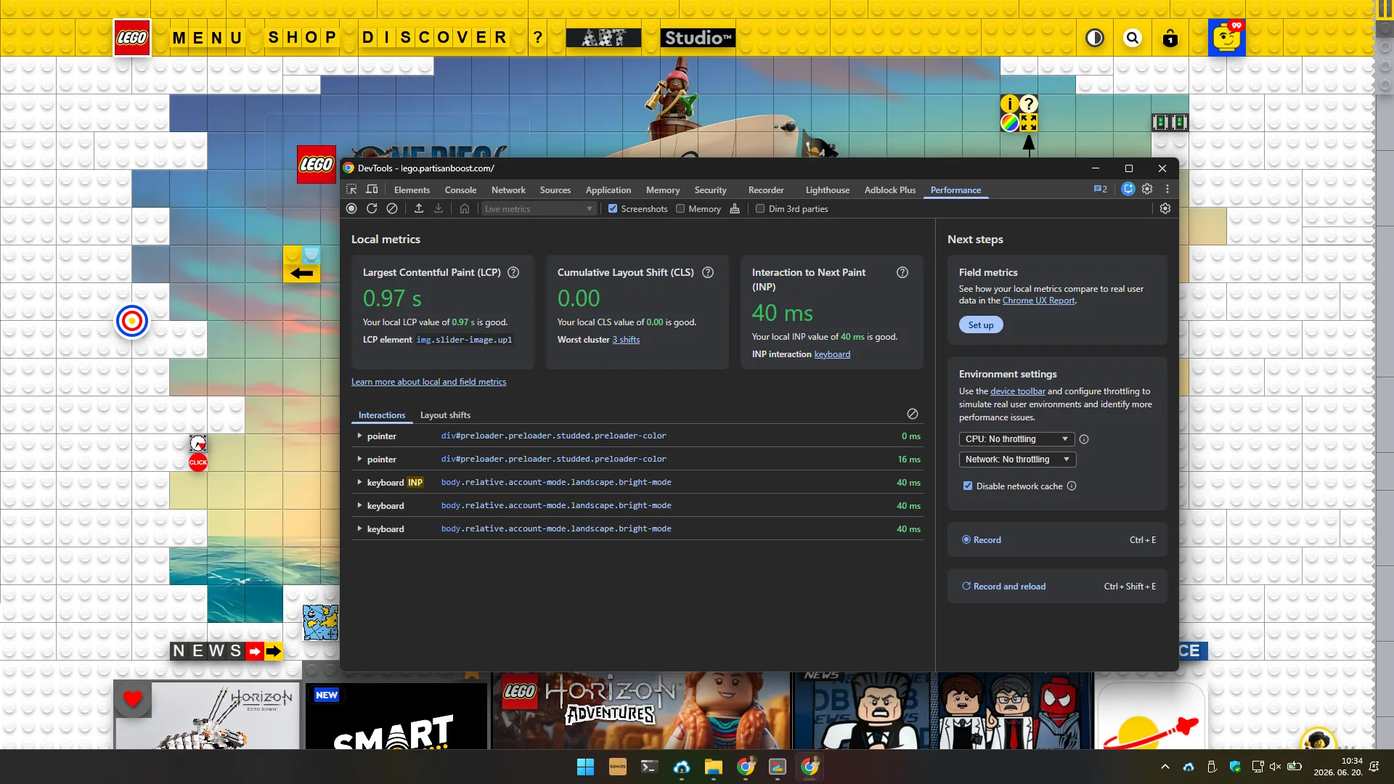
Task: Open the Live metrics dropdown
Action: pos(539,209)
